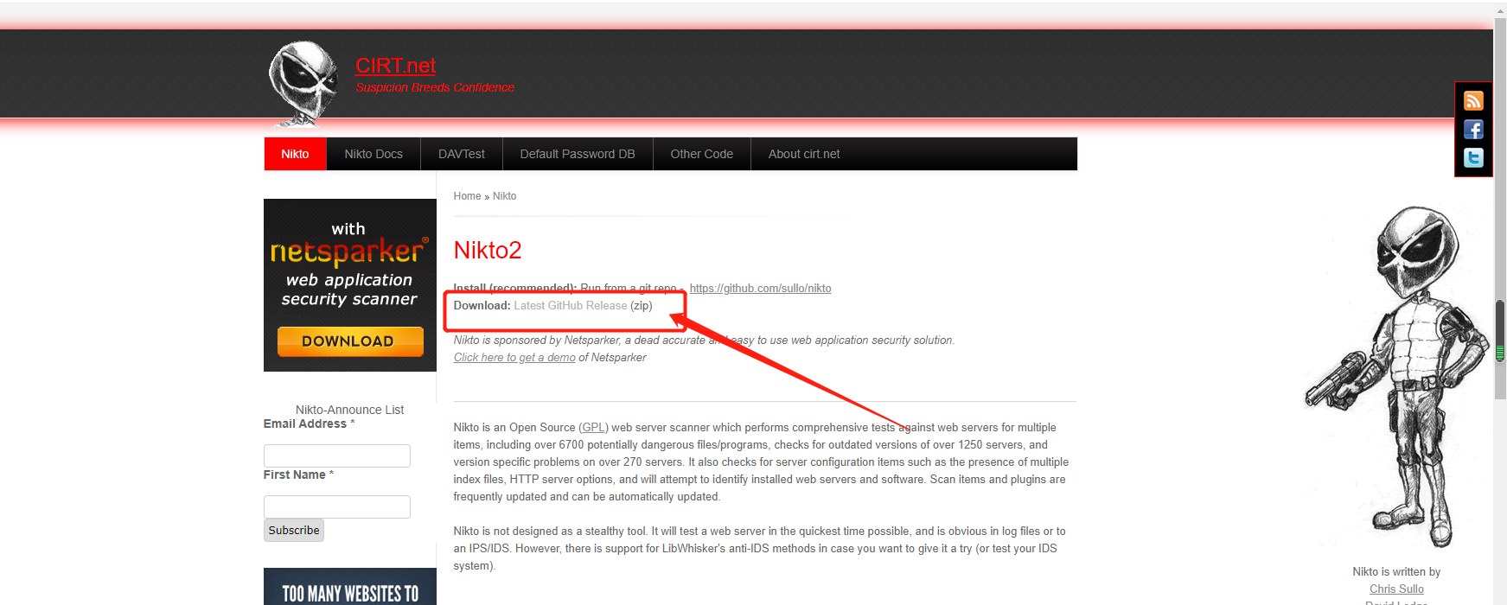Image resolution: width=1507 pixels, height=605 pixels.
Task: Click the Nikto2 page heading
Action: click(488, 251)
